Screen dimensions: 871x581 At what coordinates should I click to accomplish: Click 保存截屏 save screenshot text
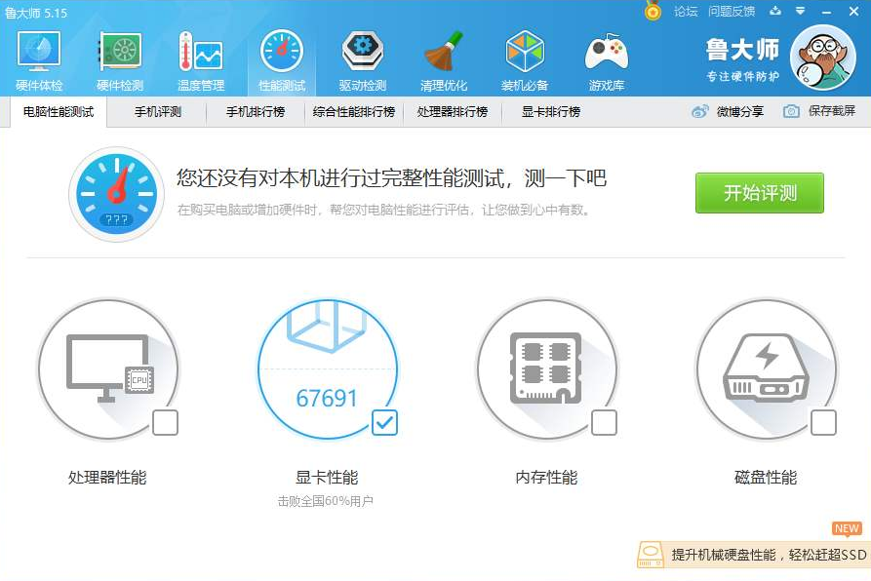tap(832, 111)
